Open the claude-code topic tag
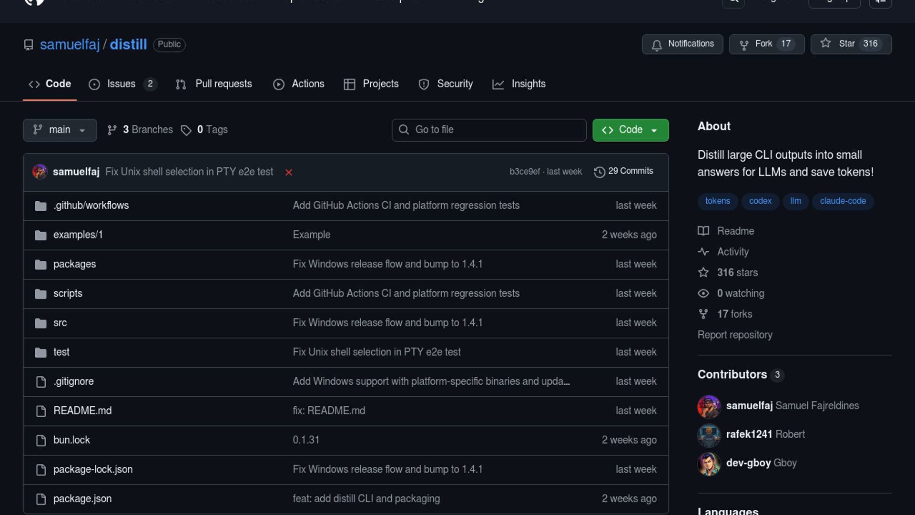915x515 pixels. [x=843, y=201]
